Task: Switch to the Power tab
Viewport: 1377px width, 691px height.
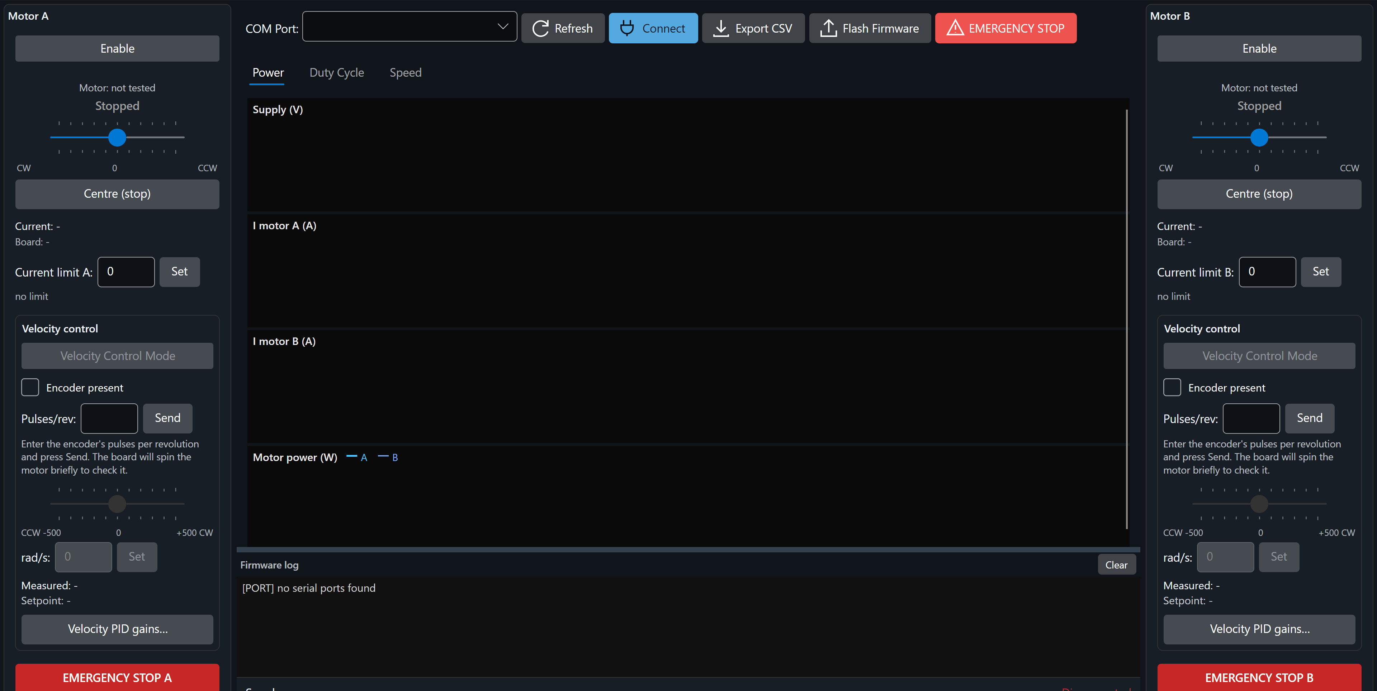Action: (x=268, y=73)
